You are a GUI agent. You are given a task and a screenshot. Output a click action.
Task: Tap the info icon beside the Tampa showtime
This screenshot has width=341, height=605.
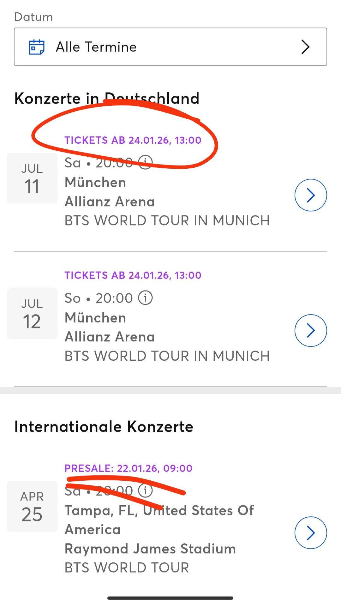pyautogui.click(x=145, y=490)
